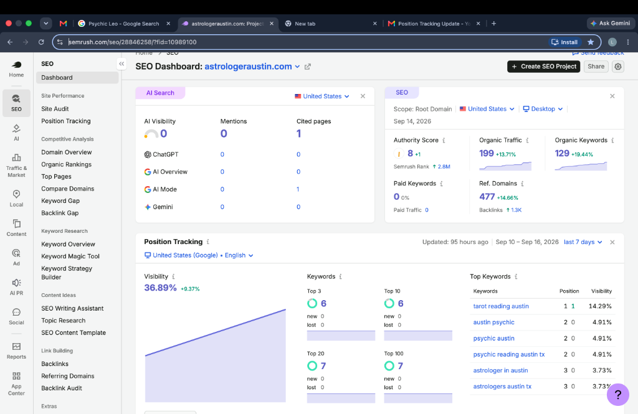Open keyword austin psychic
638x414 pixels.
coord(493,322)
